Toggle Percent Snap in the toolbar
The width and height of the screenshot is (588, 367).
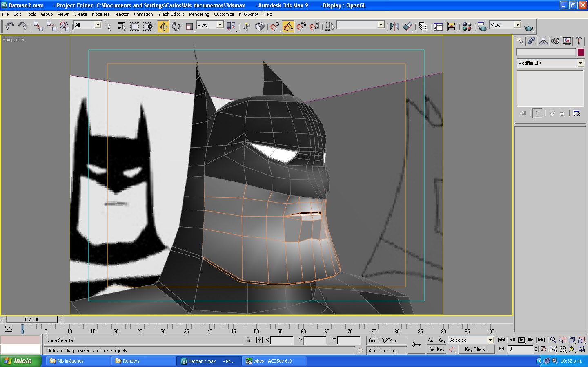[301, 27]
